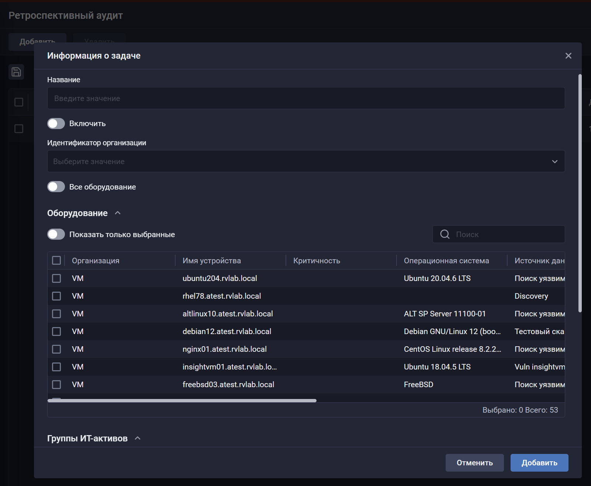Tick checkbox for freebsd03.atest.rvlab.local
This screenshot has width=591, height=486.
[x=56, y=385]
